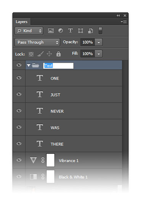Hide the ONE text layer
Screen dimensions: 141x206
coord(19,78)
